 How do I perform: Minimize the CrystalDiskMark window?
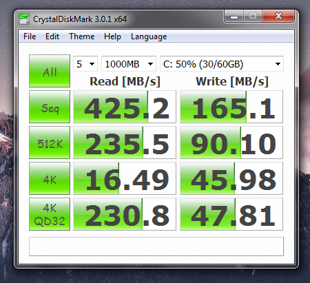coord(234,17)
